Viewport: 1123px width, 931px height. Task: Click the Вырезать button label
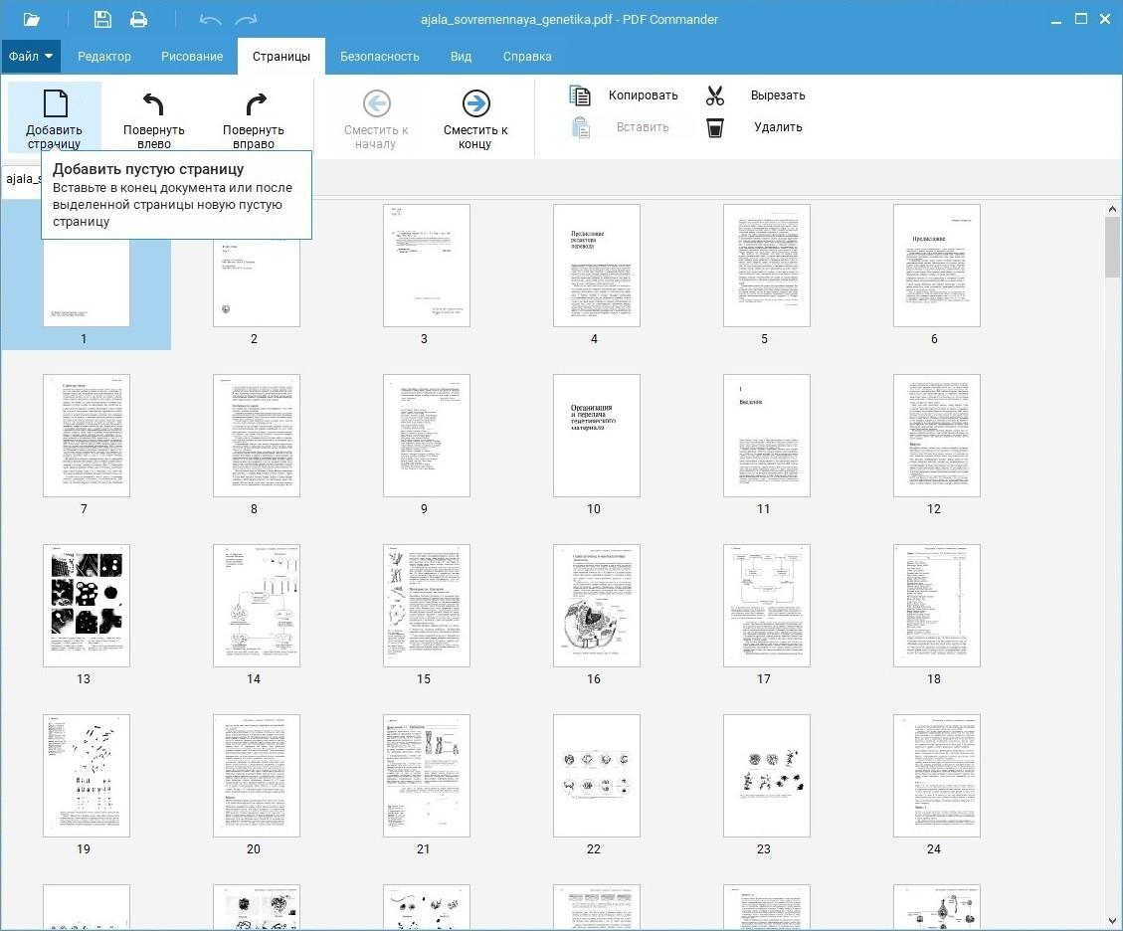coord(778,95)
